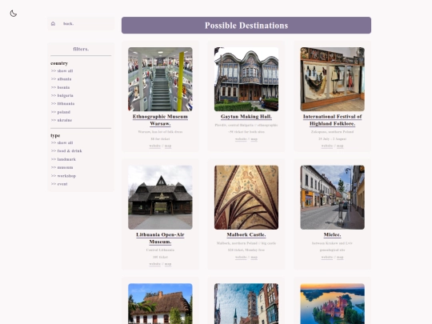Open map for Highland Folklore festival

pyautogui.click(x=340, y=146)
